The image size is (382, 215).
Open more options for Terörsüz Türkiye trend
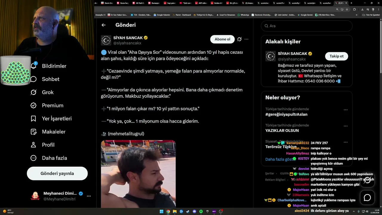[346, 142]
